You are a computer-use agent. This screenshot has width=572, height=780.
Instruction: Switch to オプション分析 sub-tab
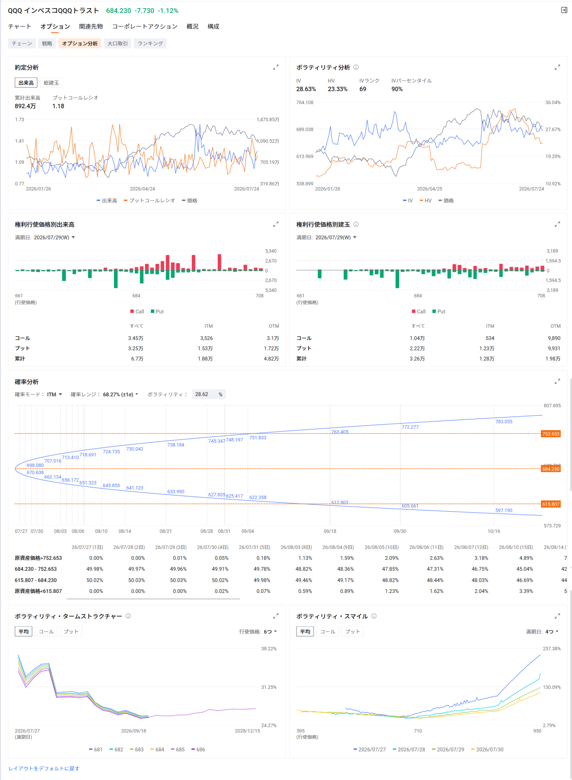pos(80,43)
